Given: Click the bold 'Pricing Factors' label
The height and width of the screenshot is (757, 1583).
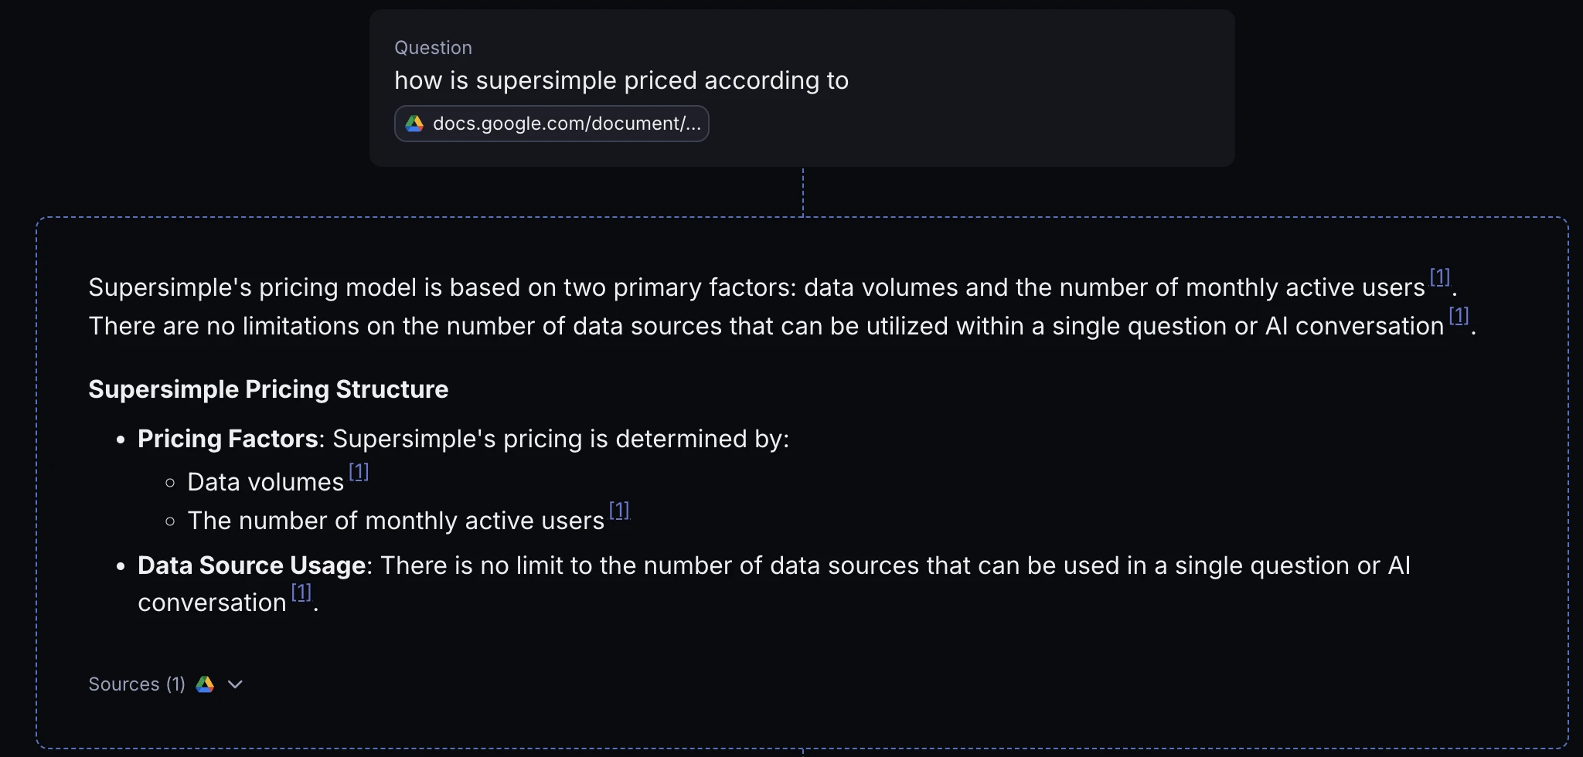Looking at the screenshot, I should 227,439.
